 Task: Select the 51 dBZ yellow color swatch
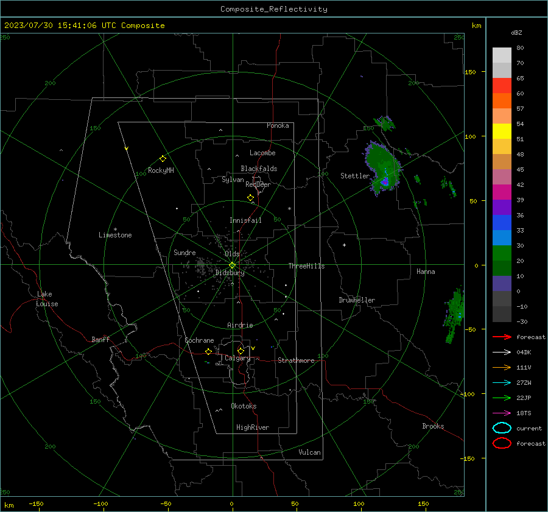pos(502,131)
